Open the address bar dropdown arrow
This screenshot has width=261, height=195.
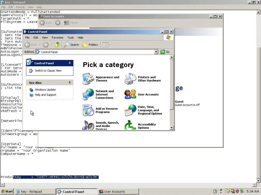pyautogui.click(x=156, y=52)
